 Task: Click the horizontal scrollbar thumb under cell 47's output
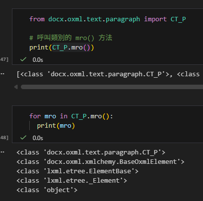[112, 87]
